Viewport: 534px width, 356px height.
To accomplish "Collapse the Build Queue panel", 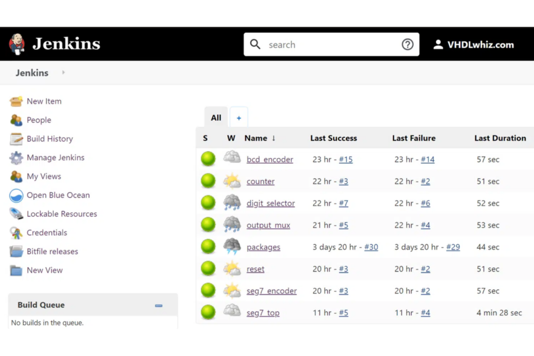I will pos(159,306).
